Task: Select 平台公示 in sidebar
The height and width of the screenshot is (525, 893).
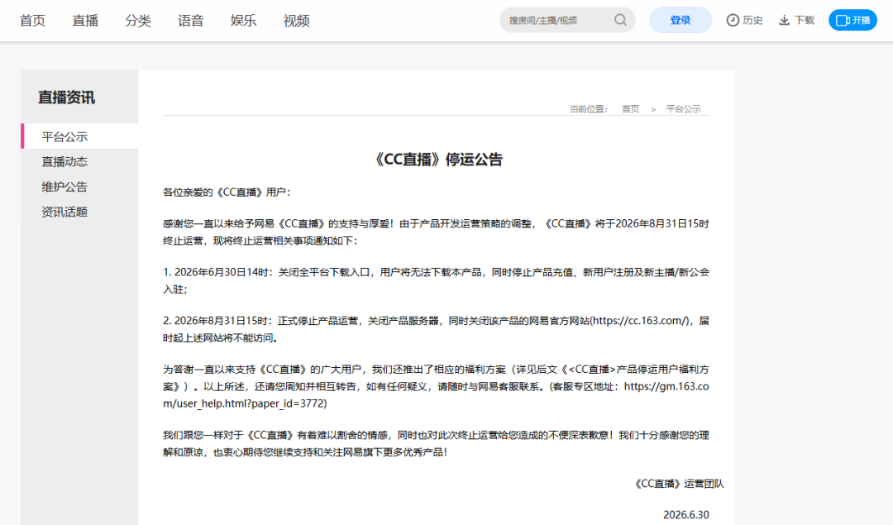Action: [79, 136]
